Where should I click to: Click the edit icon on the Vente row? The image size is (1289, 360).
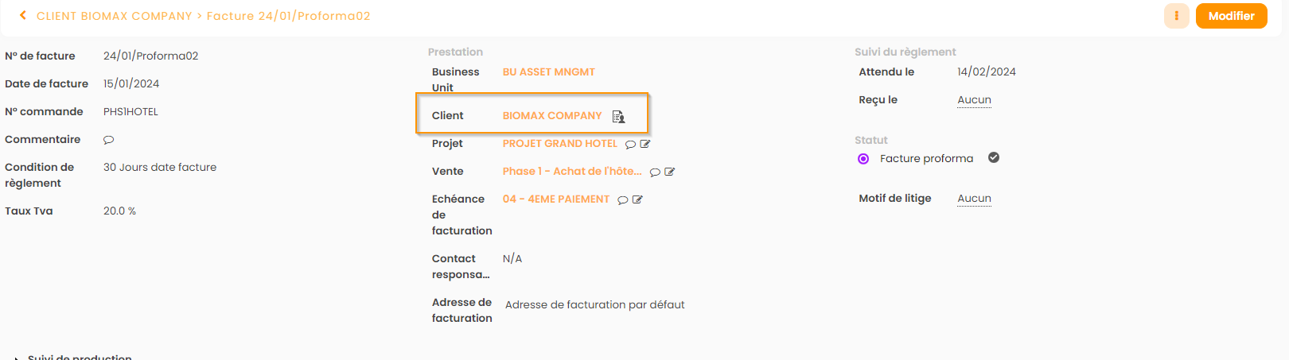(x=670, y=172)
